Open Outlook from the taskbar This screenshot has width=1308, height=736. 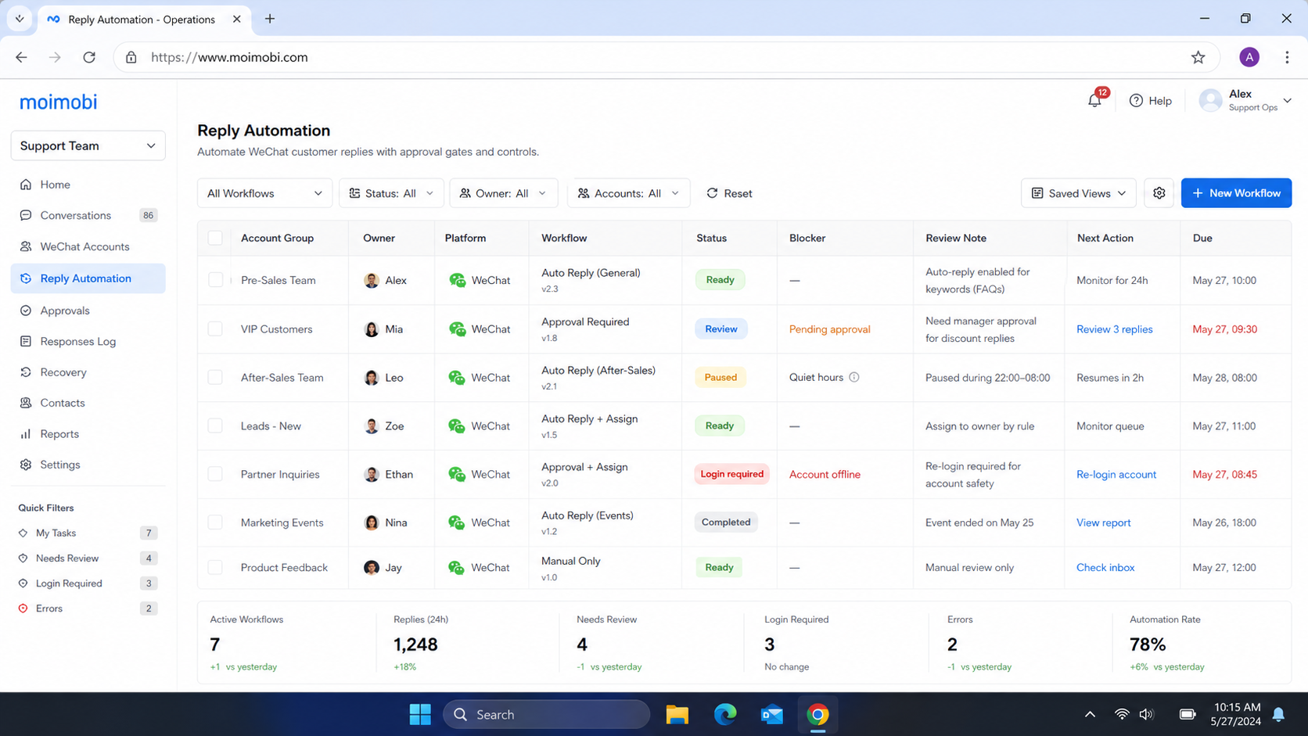tap(772, 714)
